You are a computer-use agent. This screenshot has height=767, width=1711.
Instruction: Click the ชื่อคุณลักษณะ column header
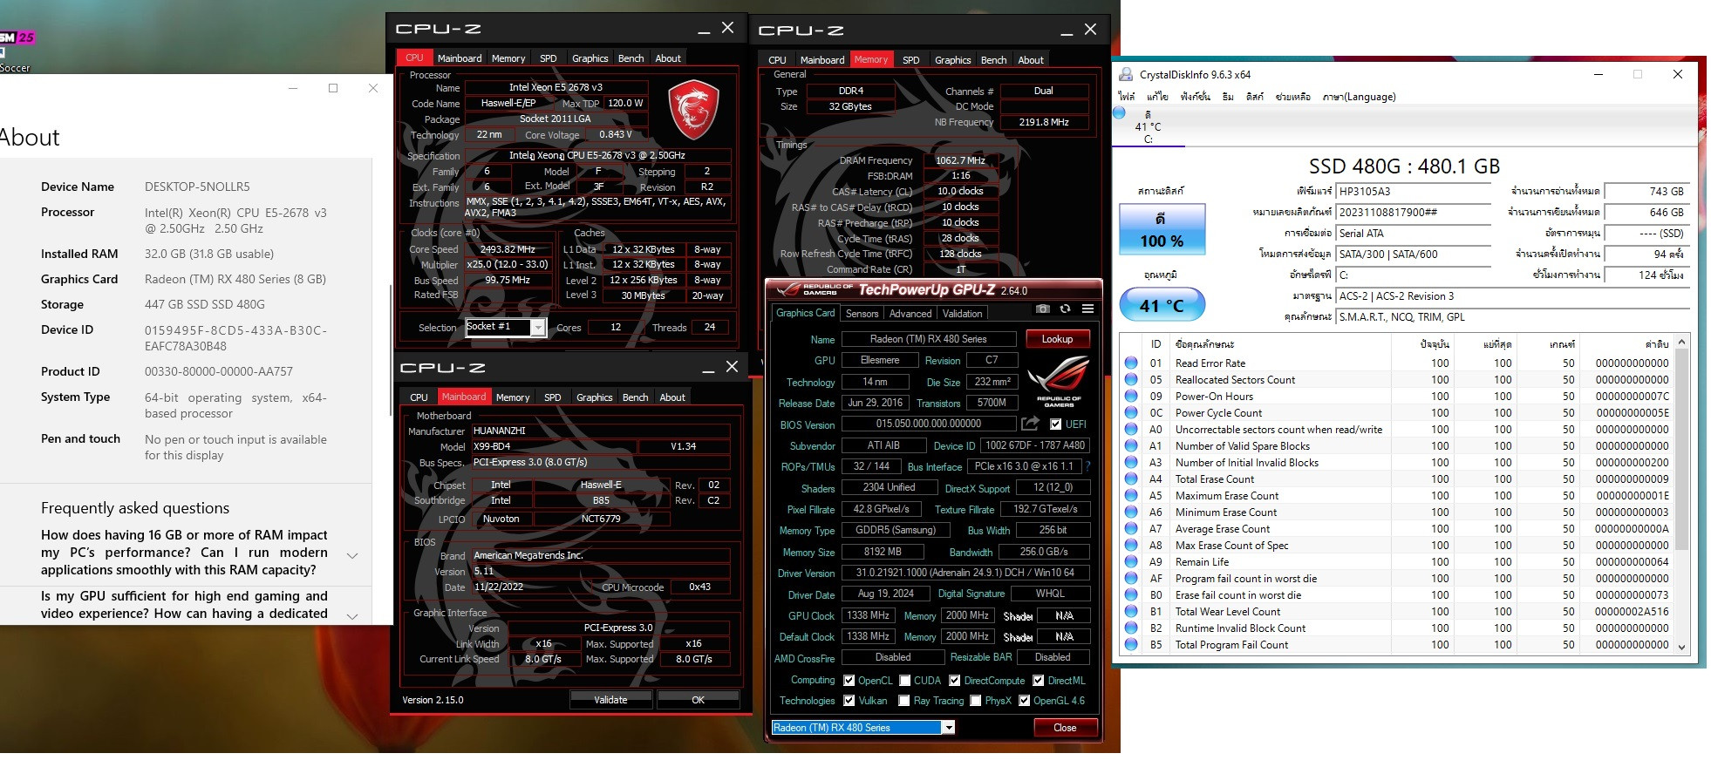1204,344
